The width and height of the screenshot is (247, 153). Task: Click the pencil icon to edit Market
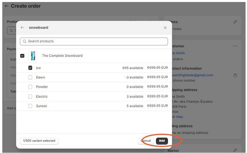tap(235, 150)
